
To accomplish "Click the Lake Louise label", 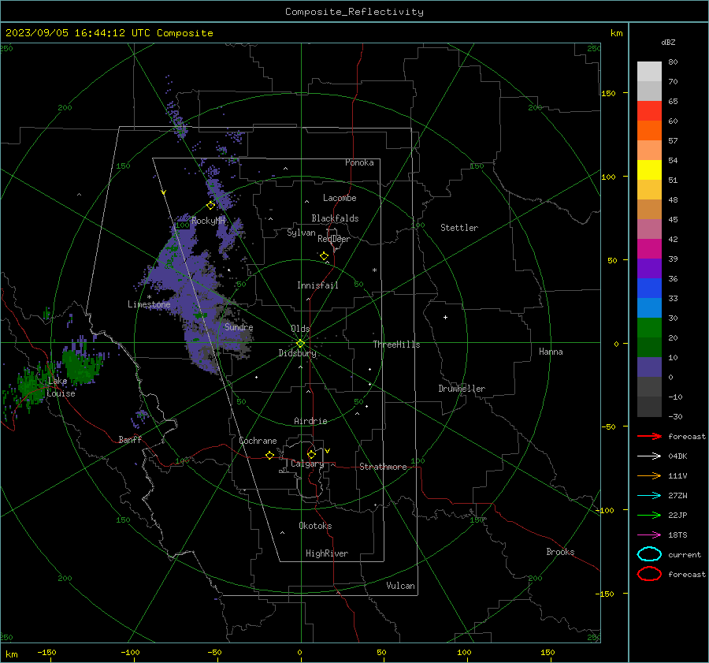I will coord(61,387).
